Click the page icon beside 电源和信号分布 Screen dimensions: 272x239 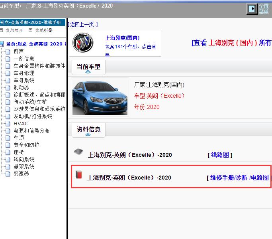8,131
